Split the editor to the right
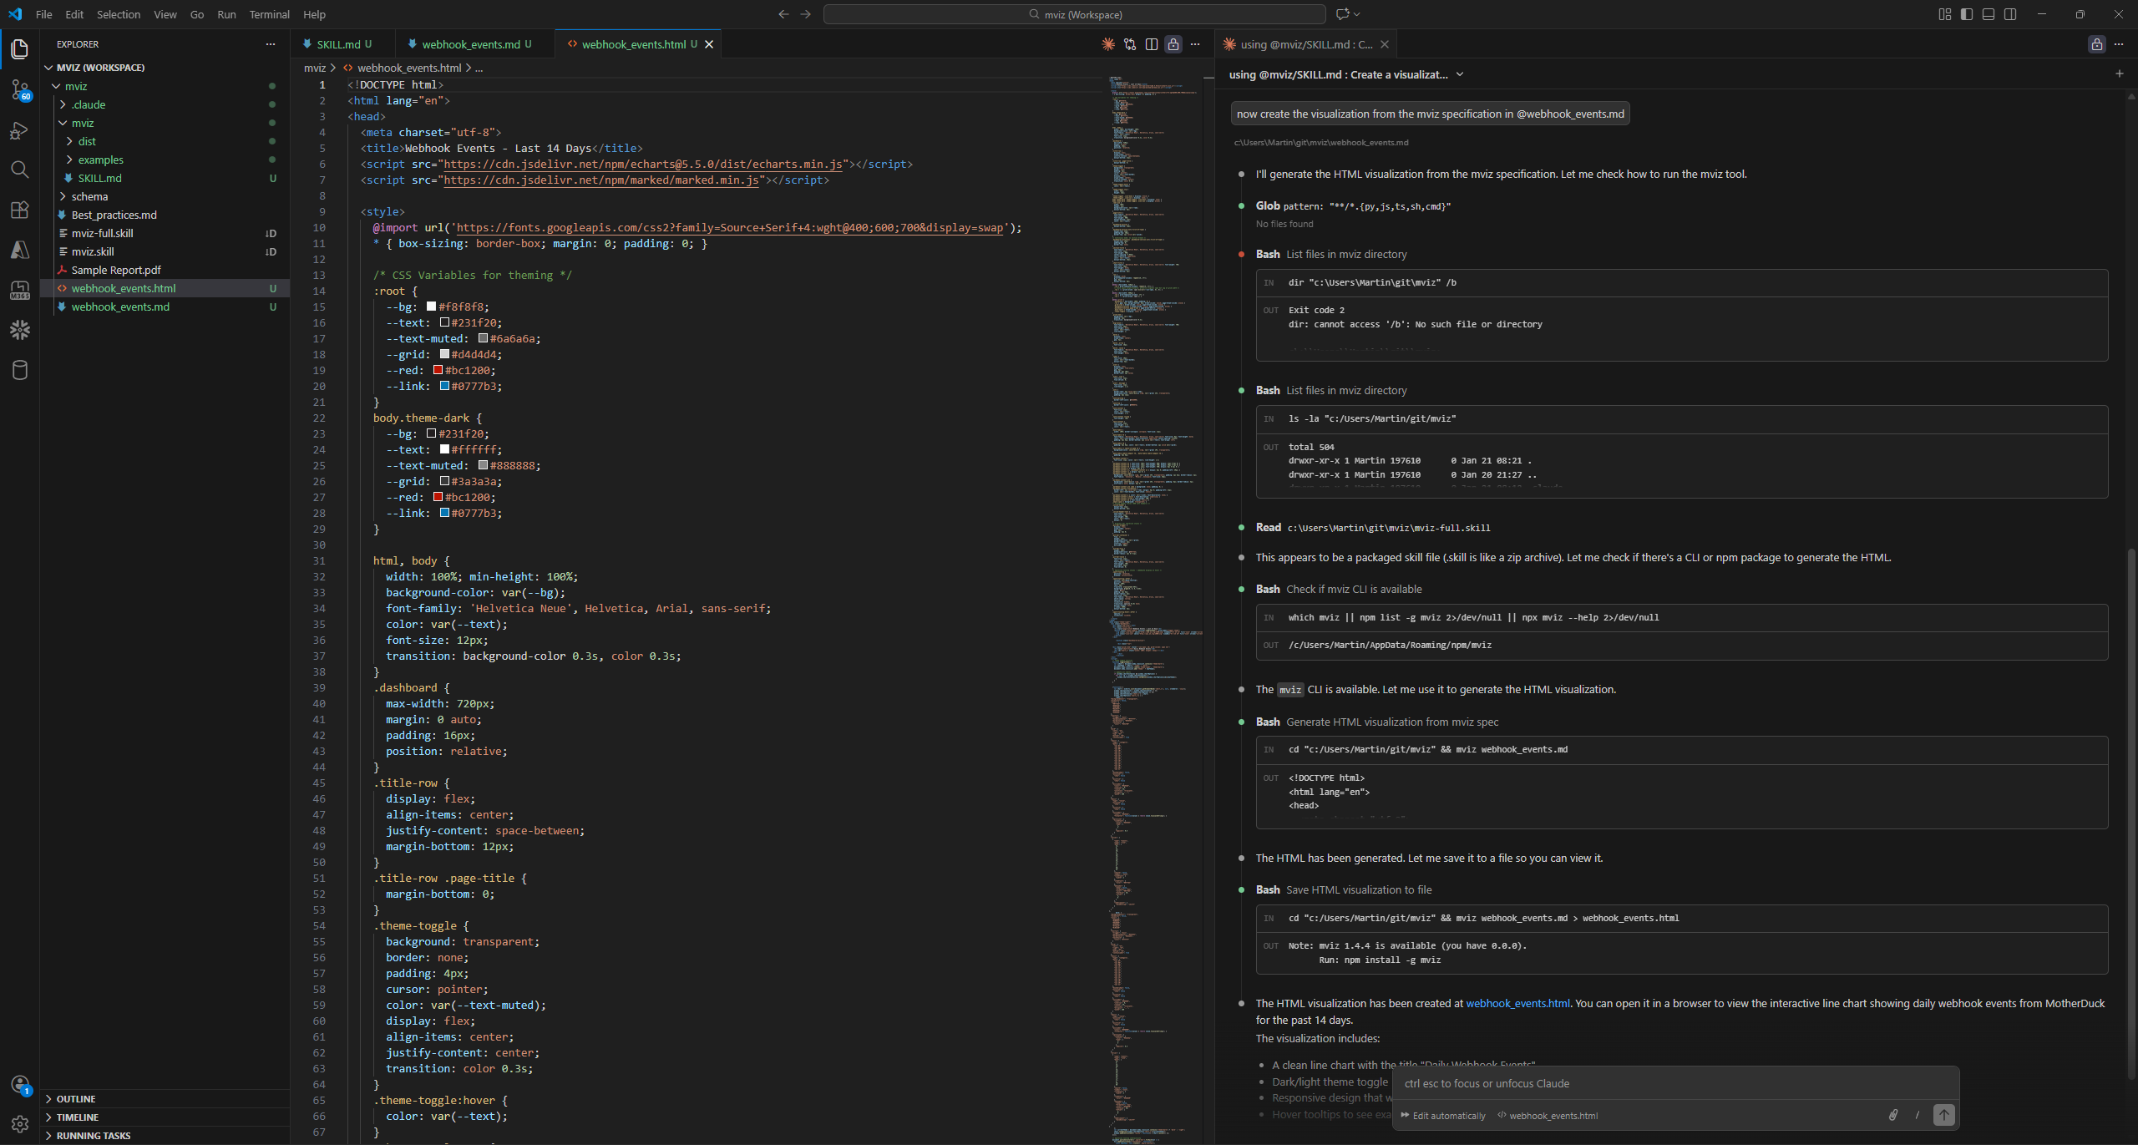 click(x=1152, y=44)
